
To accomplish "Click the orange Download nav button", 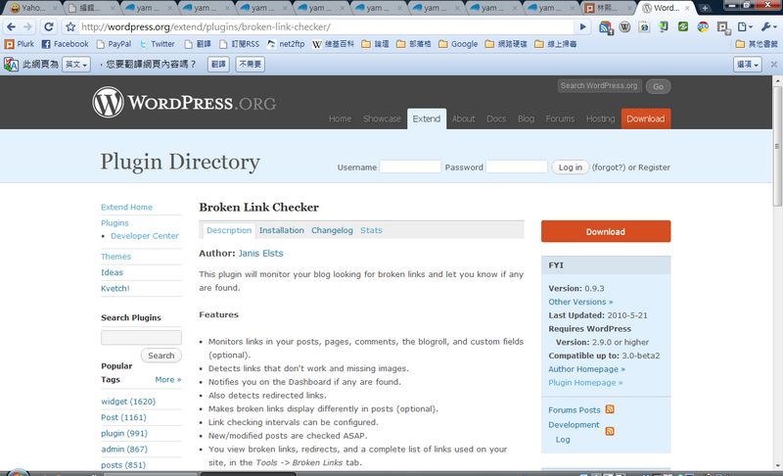I will tap(646, 119).
